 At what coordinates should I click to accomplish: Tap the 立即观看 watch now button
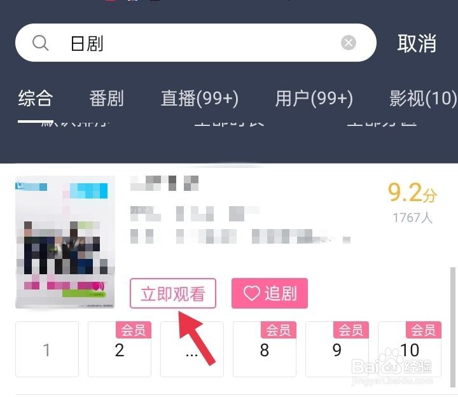[x=173, y=293]
